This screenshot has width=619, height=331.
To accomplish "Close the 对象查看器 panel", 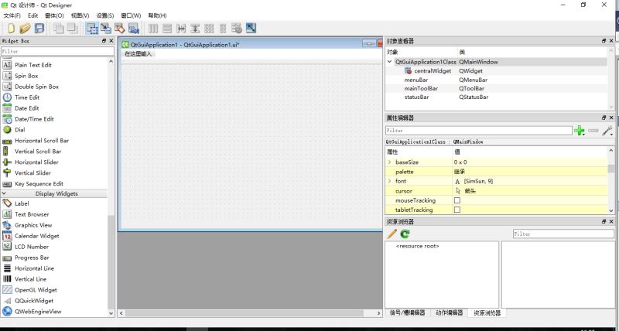I will pos(611,41).
